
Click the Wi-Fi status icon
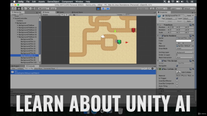[173, 2]
